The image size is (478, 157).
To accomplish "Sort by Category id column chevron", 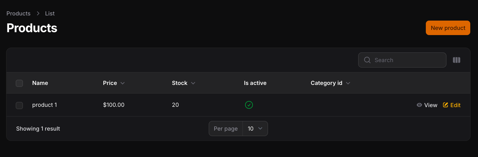I will 348,83.
